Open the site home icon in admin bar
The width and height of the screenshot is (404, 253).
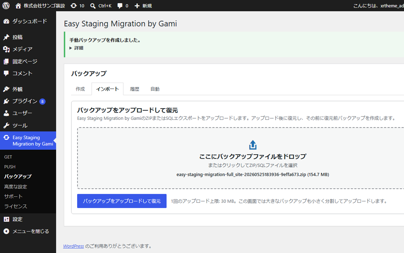tap(18, 6)
